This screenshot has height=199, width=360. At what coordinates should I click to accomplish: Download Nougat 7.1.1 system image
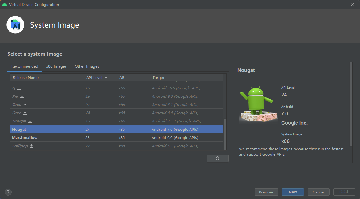pos(30,121)
